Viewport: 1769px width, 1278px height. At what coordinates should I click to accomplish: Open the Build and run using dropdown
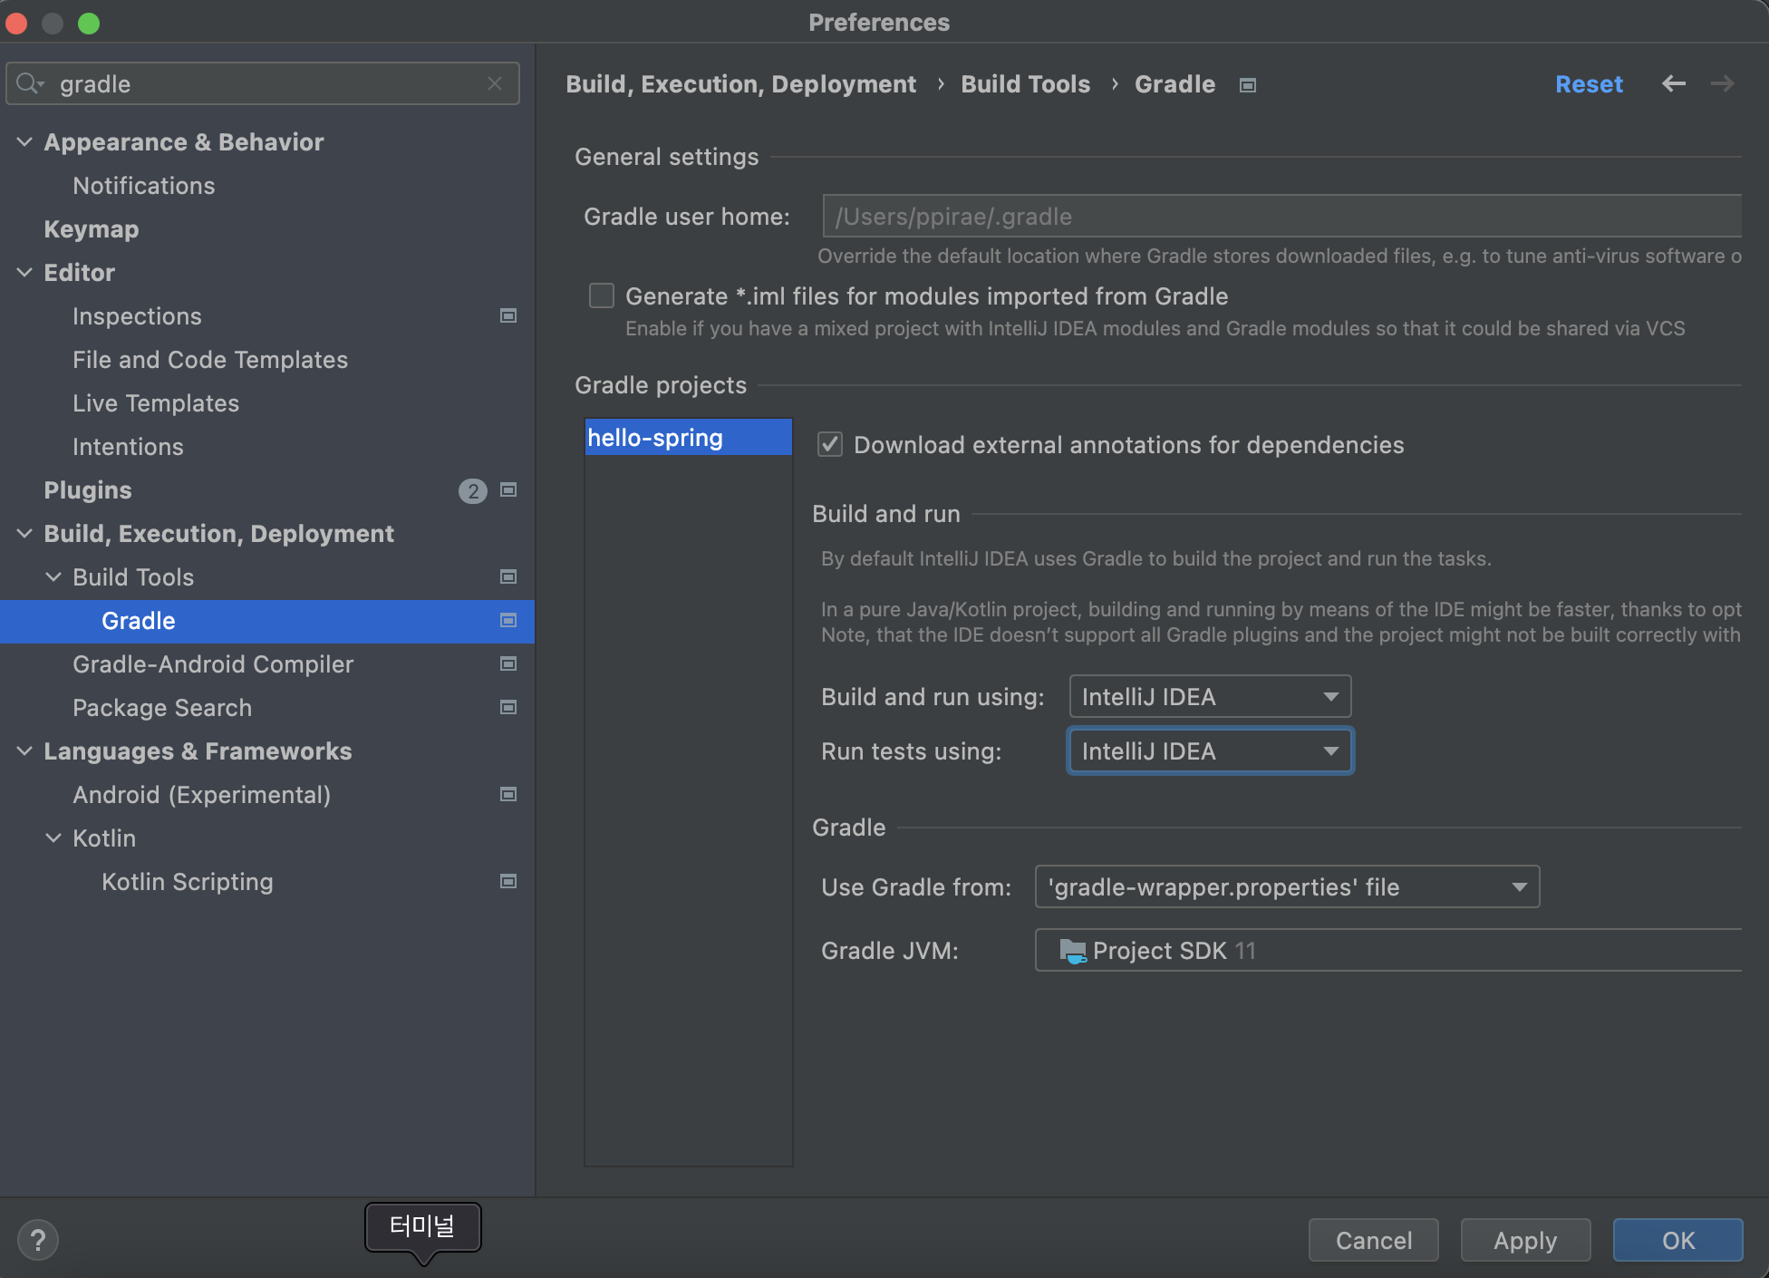1210,696
